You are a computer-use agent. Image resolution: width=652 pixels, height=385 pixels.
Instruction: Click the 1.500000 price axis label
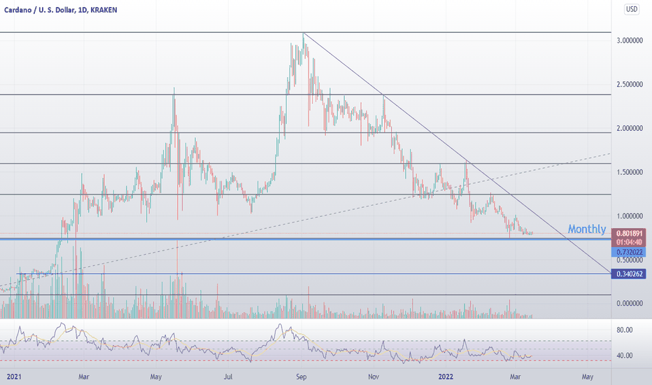[x=630, y=172]
